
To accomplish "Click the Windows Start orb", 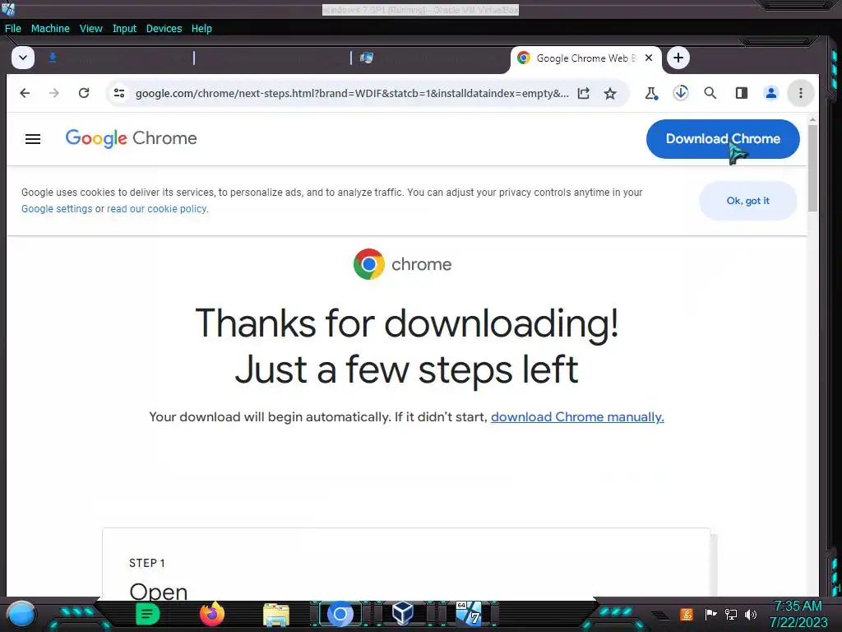I will pos(21,614).
